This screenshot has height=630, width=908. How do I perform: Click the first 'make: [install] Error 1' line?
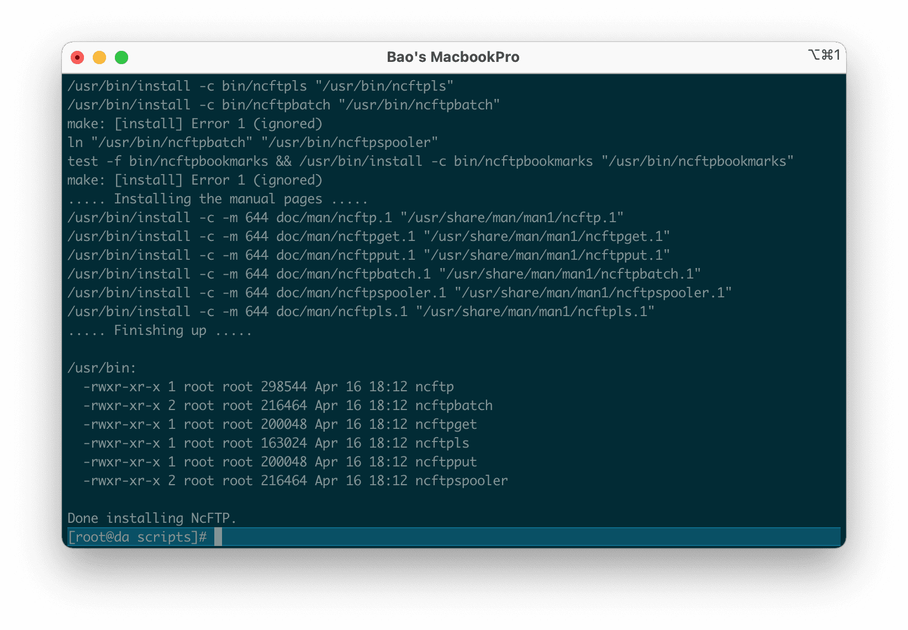tap(194, 123)
